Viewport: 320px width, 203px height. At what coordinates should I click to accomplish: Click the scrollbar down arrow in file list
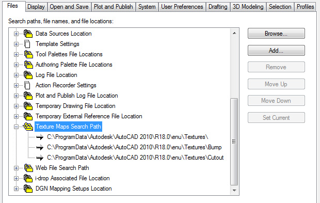coord(234,190)
